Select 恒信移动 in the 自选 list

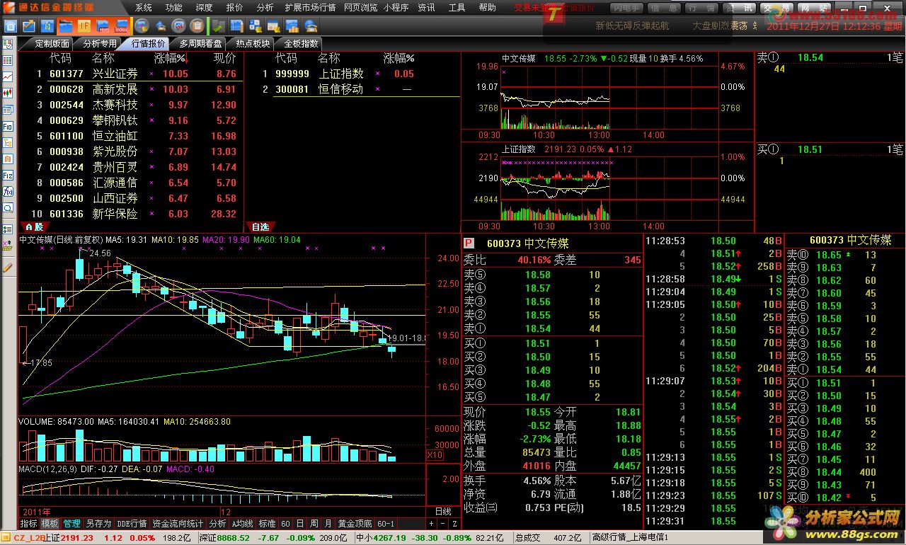[340, 89]
